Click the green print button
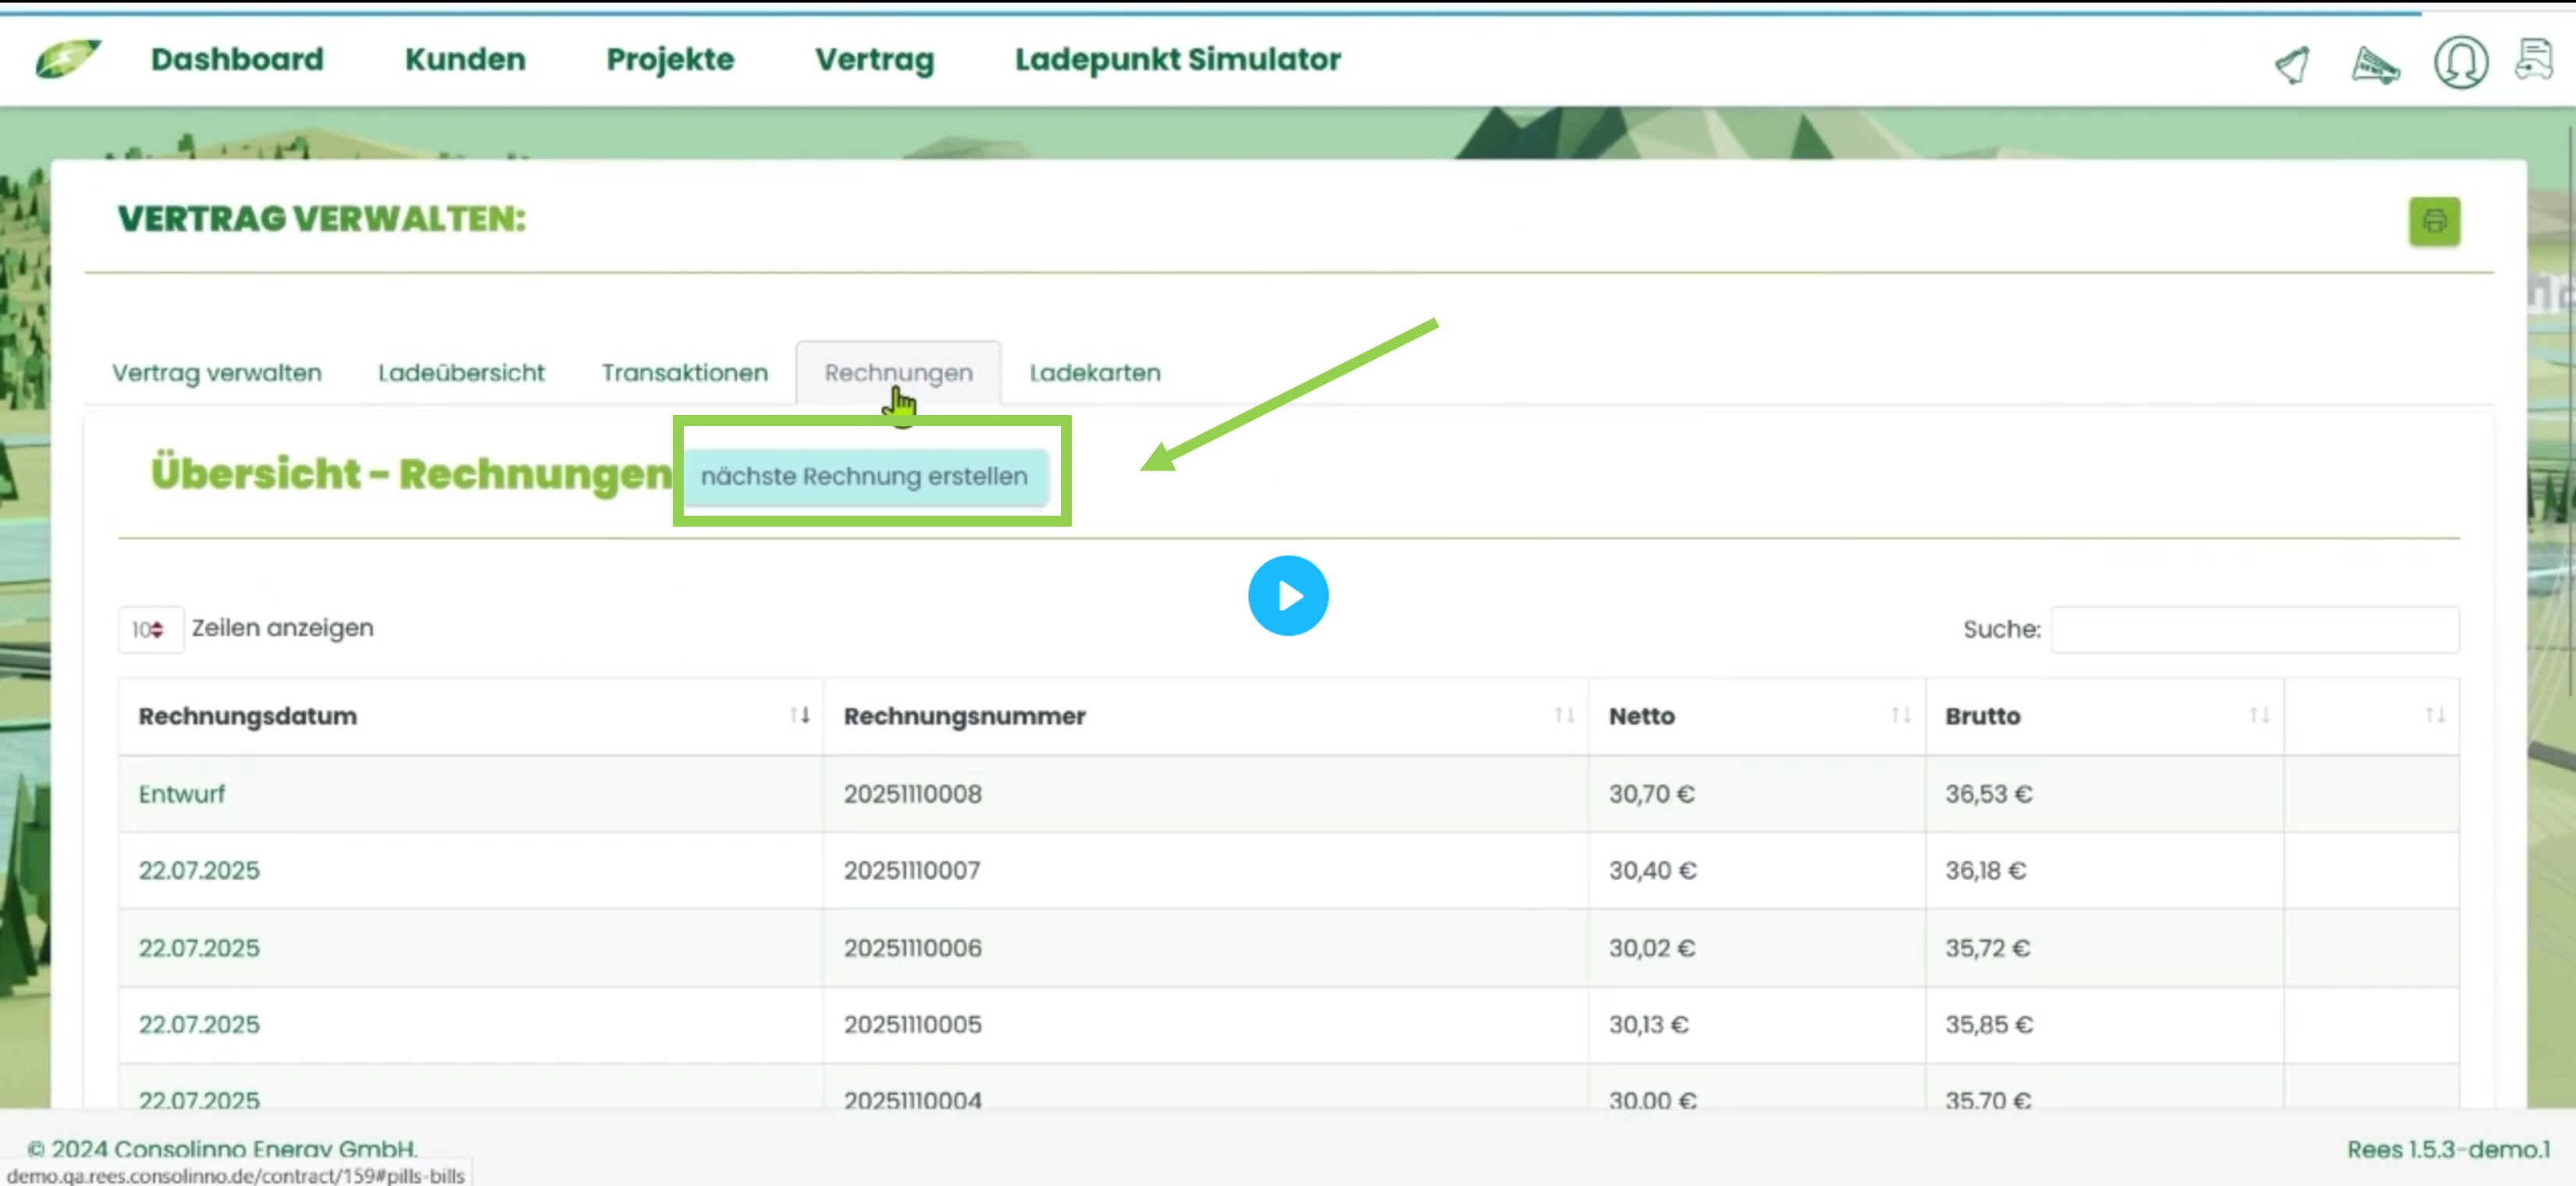Image resolution: width=2576 pixels, height=1186 pixels. [x=2434, y=221]
